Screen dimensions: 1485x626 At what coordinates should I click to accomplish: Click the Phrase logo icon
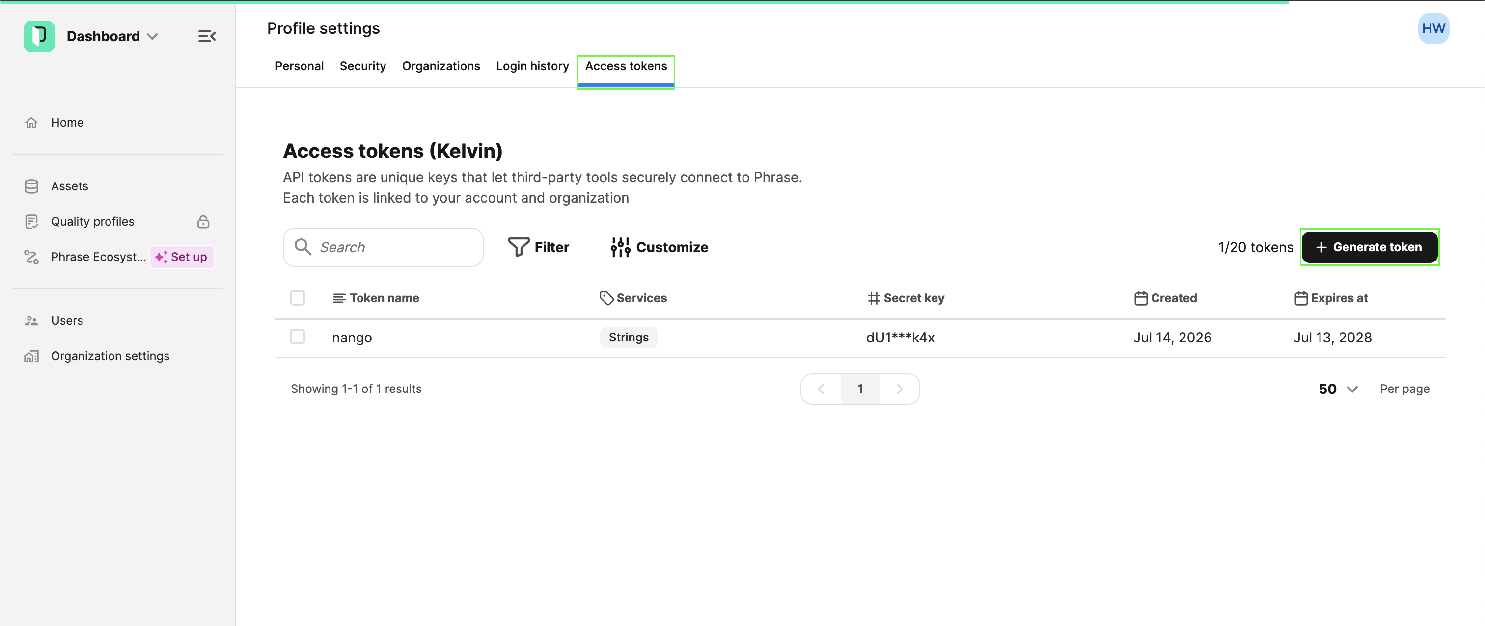39,36
